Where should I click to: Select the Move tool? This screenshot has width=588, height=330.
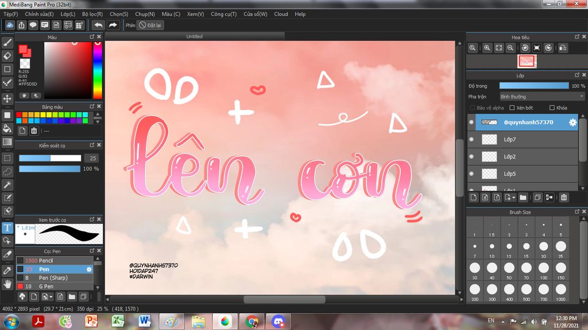click(x=7, y=99)
